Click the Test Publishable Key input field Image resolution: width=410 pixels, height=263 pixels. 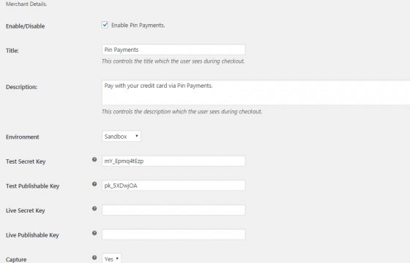[174, 186]
